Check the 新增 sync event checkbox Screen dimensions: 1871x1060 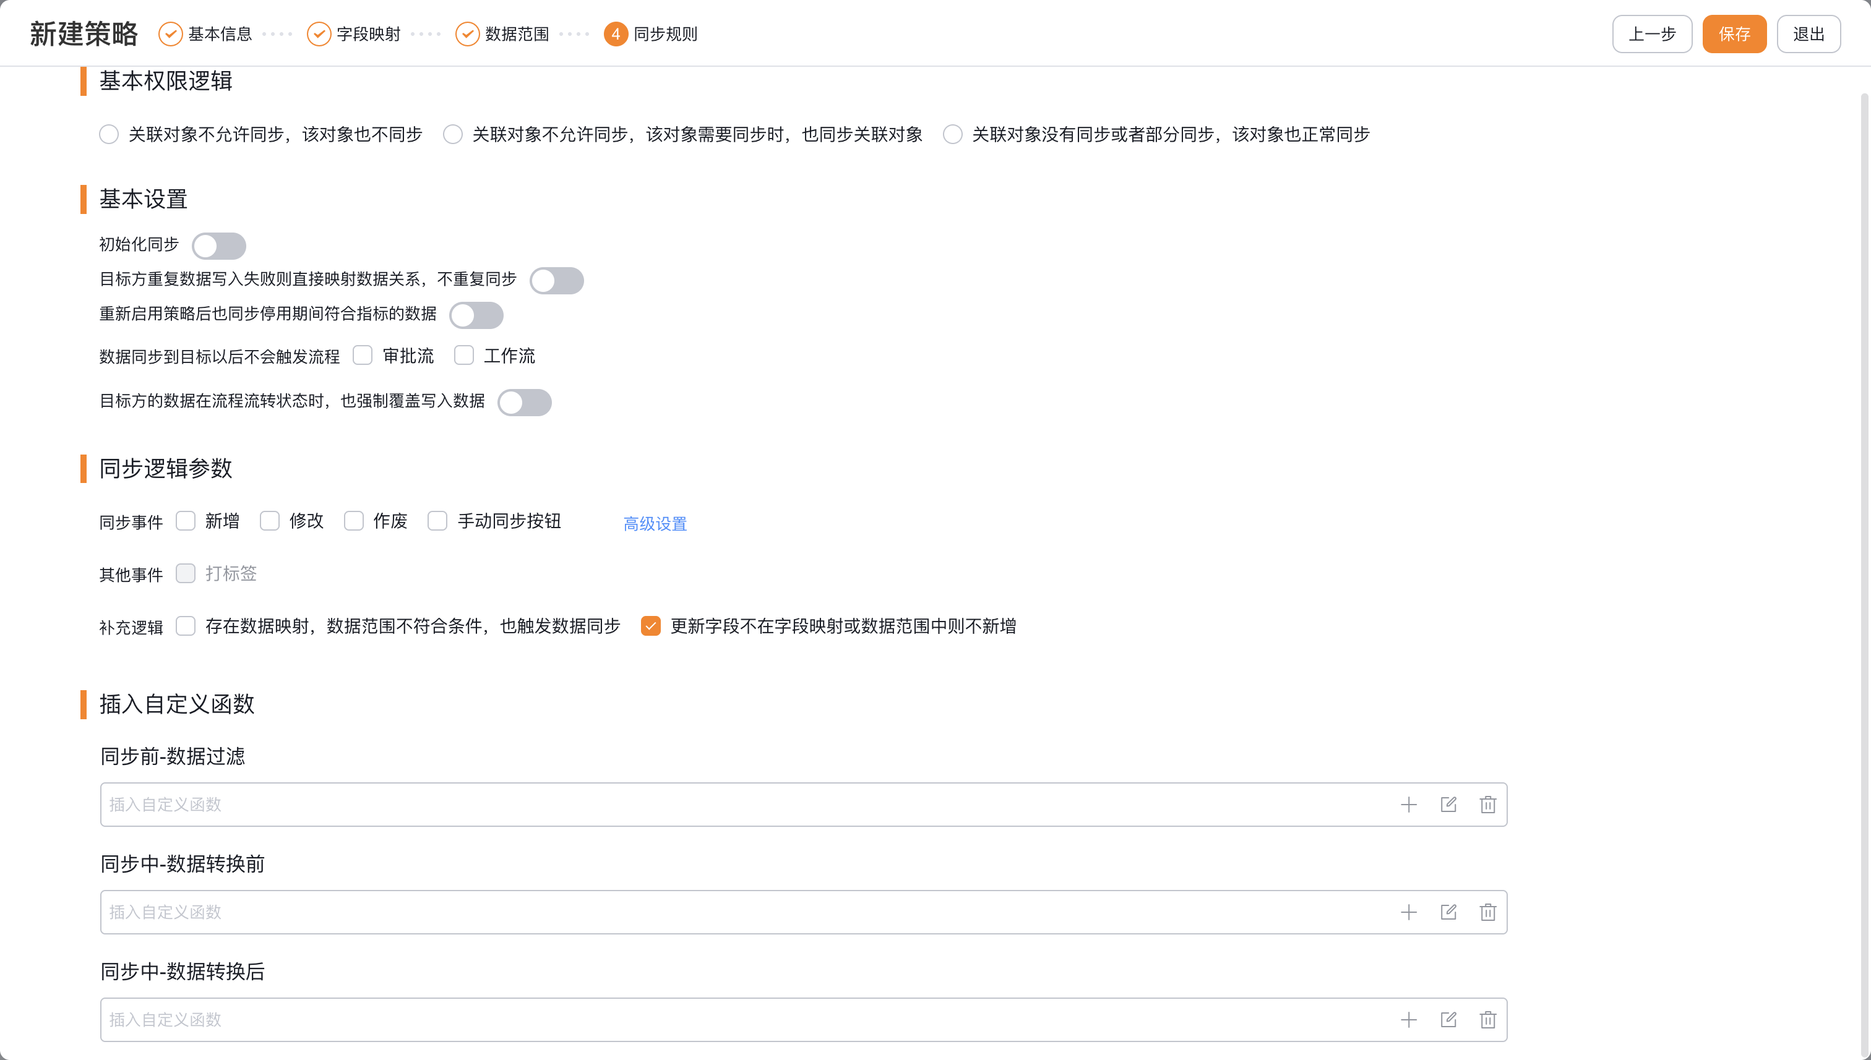pyautogui.click(x=186, y=521)
